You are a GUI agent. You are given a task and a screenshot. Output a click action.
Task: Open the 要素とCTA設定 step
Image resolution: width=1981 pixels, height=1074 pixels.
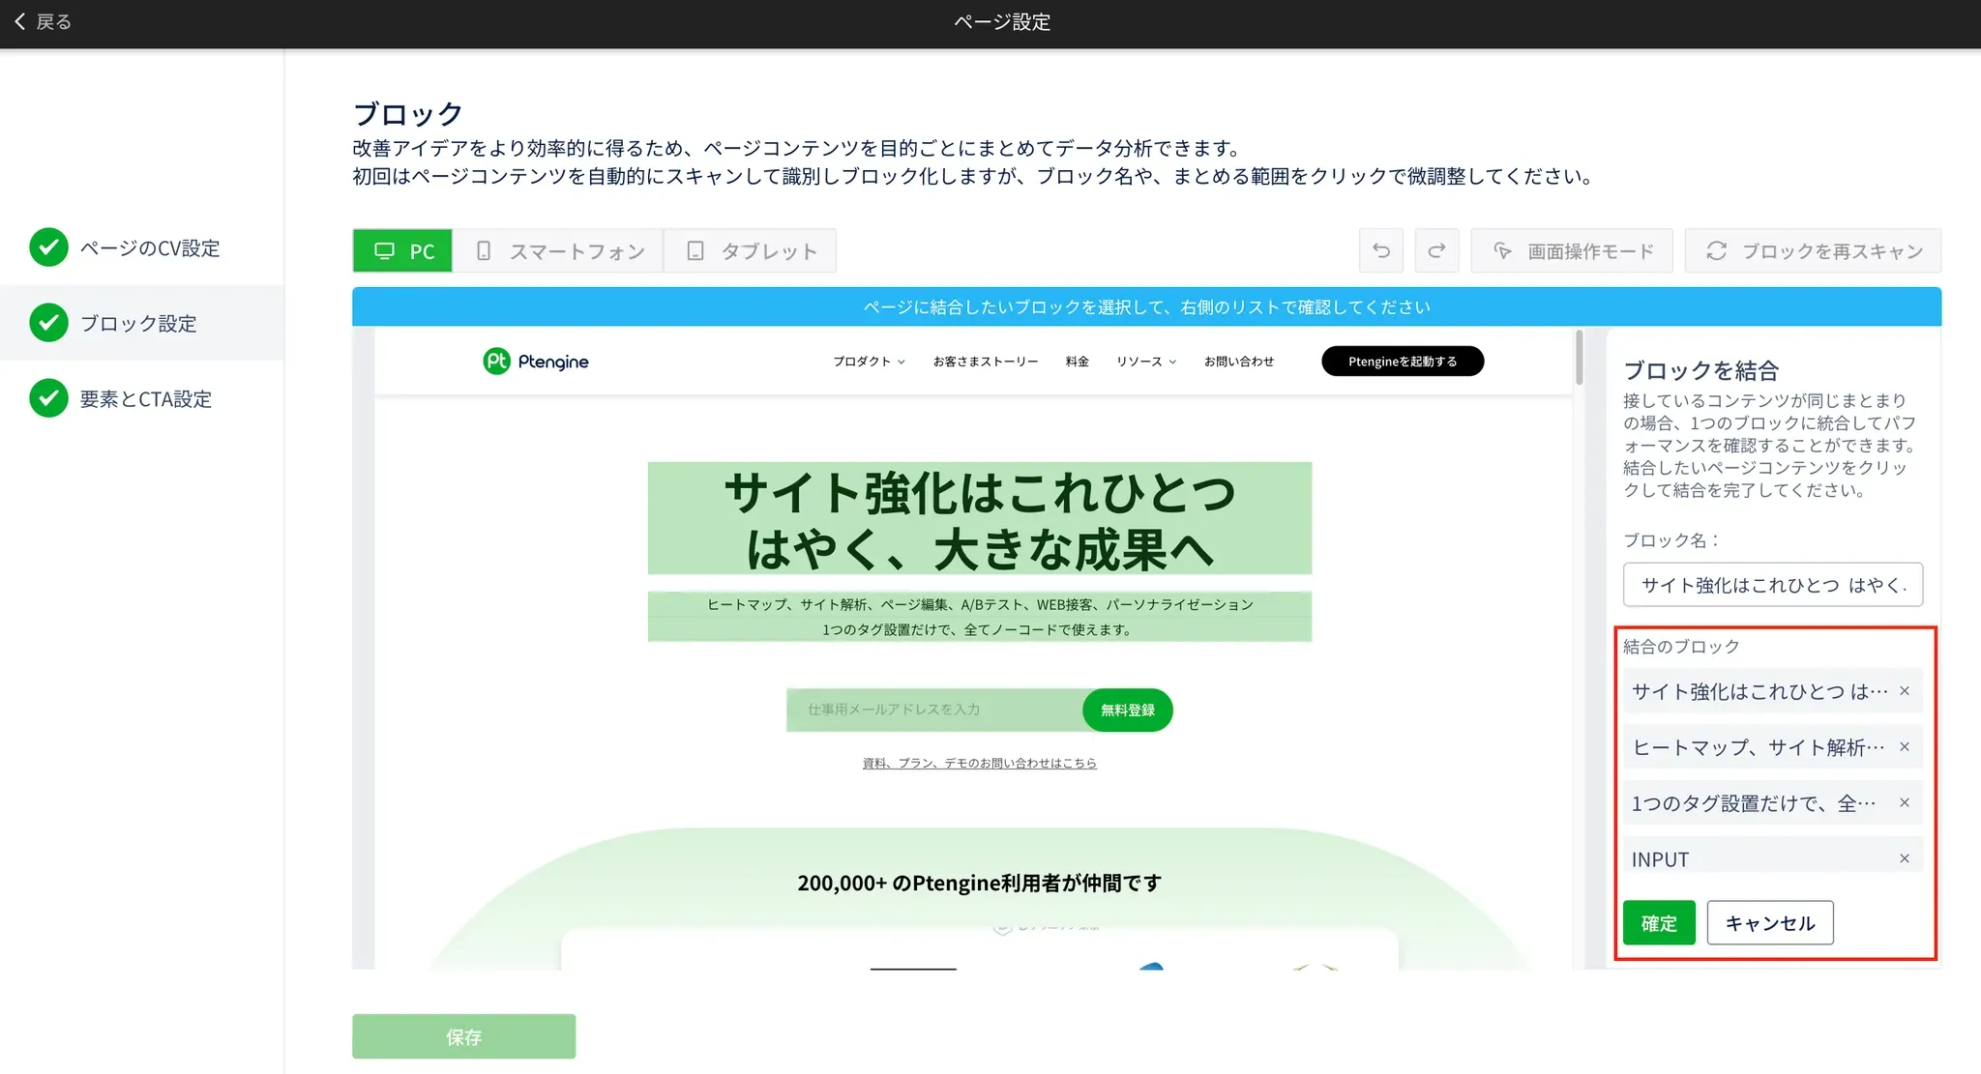tap(145, 399)
